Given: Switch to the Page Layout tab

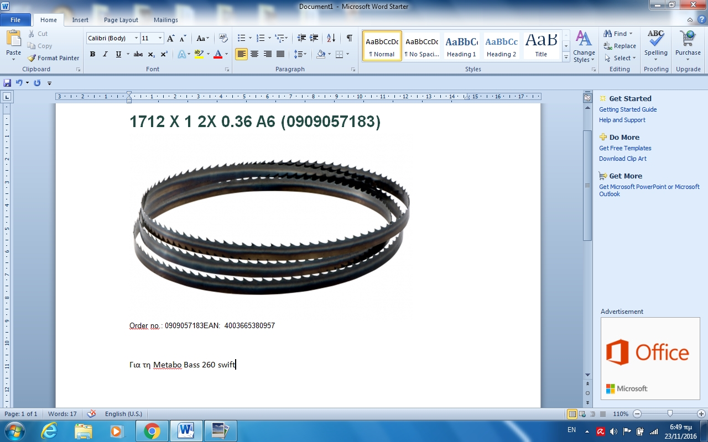Looking at the screenshot, I should [121, 20].
